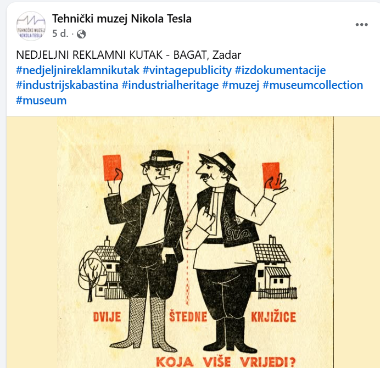This screenshot has height=368, width=380.
Task: Open the #vintagepublicity hashtag
Action: click(x=187, y=70)
